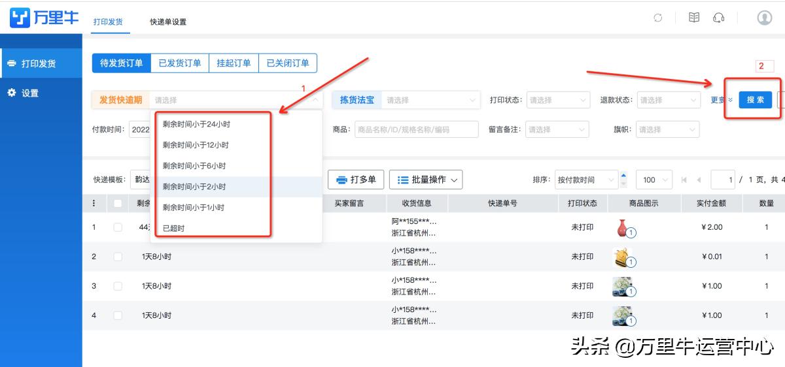Switch to the 打印发货 top tab
The height and width of the screenshot is (367, 785).
pos(108,22)
